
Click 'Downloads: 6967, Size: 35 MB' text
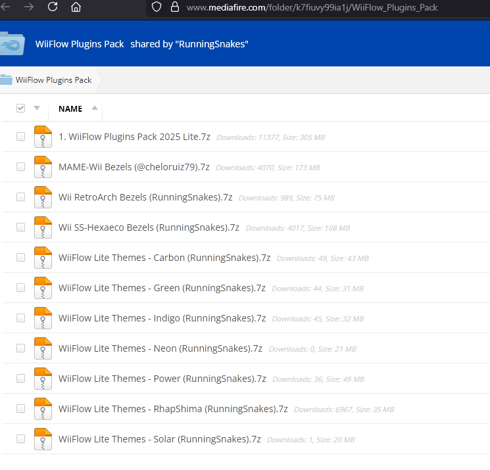(x=344, y=410)
